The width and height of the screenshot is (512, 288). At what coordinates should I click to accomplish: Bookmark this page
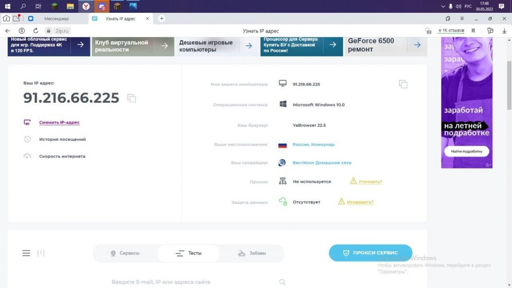[473, 31]
